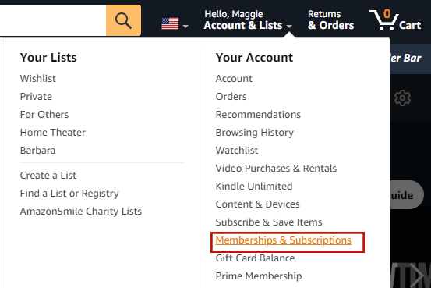View Browsing History
This screenshot has width=431, height=288.
255,133
